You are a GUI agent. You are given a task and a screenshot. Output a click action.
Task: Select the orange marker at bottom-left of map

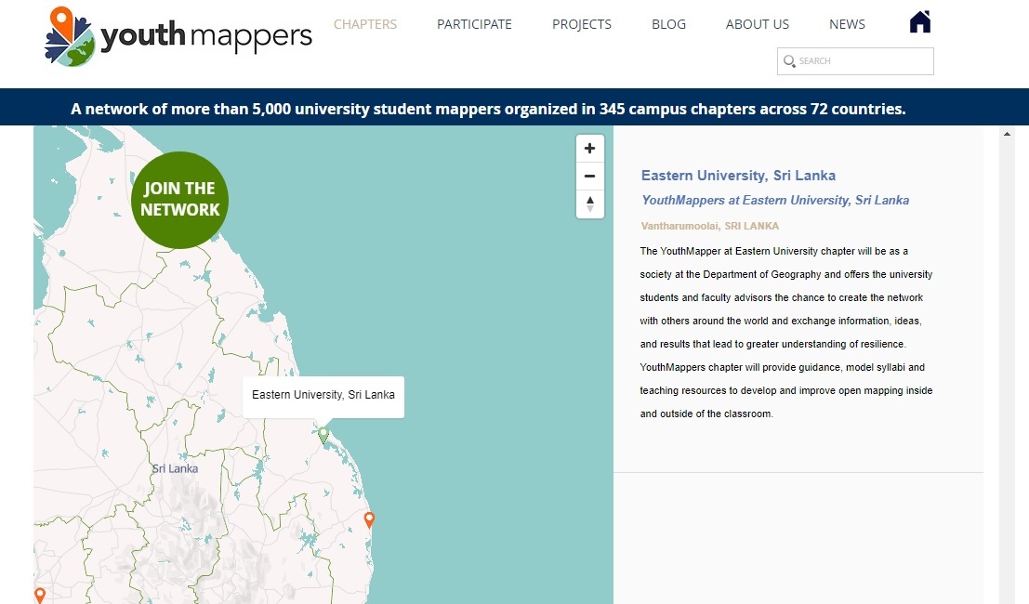click(40, 595)
